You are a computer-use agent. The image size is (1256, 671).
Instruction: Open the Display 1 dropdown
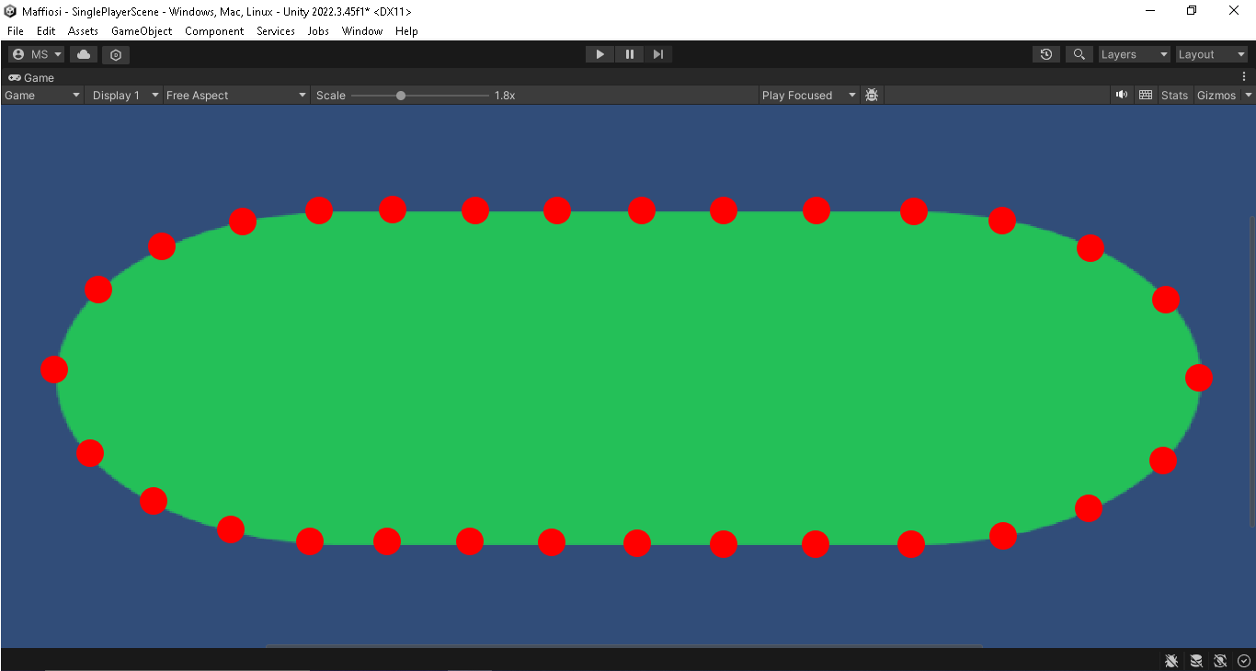(x=122, y=94)
